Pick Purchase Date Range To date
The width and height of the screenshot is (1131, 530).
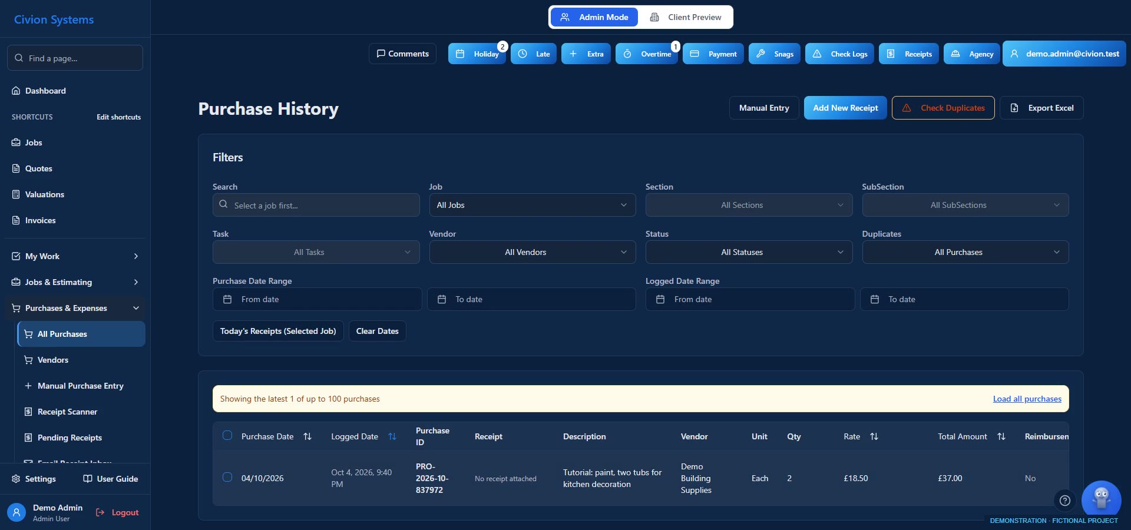(531, 299)
